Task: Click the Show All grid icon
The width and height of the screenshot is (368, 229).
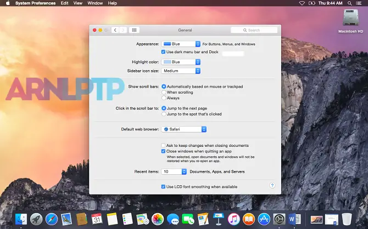Action: pyautogui.click(x=135, y=30)
